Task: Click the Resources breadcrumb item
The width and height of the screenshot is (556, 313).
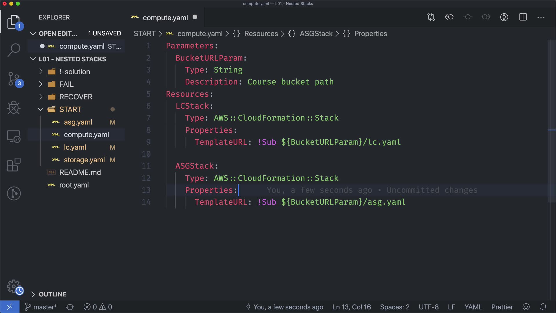Action: [x=261, y=34]
